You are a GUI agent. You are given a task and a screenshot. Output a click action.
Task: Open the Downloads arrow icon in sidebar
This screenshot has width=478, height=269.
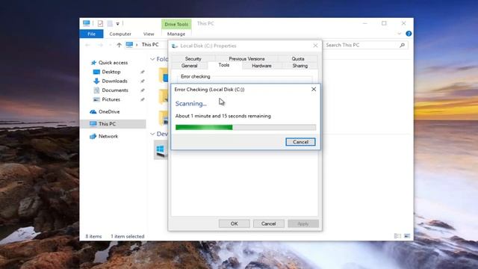[x=96, y=81]
